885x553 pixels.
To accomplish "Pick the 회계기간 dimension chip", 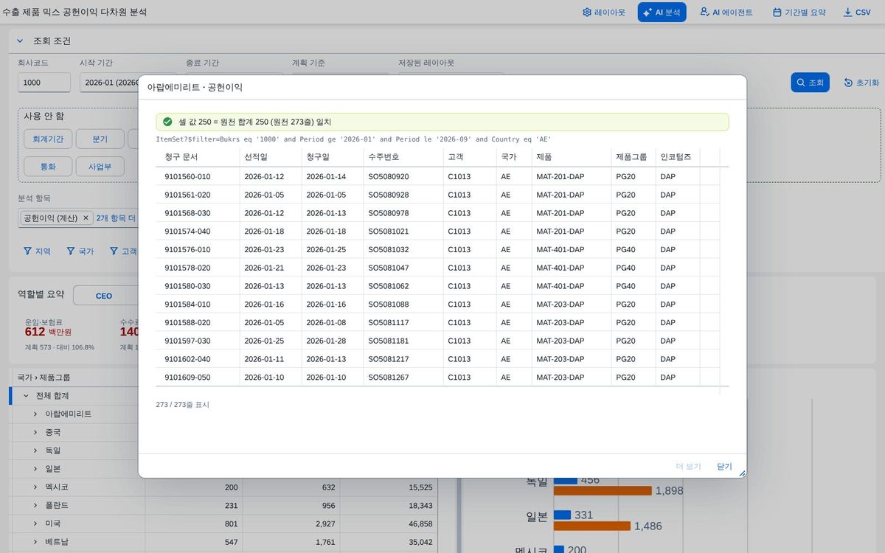I will click(48, 139).
